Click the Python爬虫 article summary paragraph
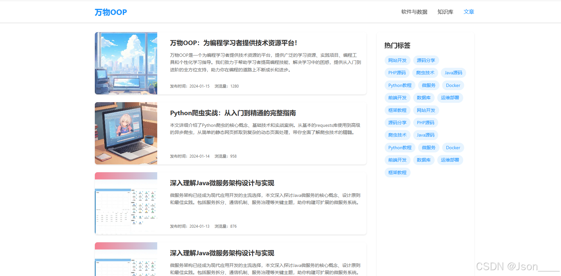The image size is (561, 276). (265, 129)
